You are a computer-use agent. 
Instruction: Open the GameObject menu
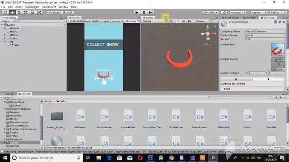32,7
